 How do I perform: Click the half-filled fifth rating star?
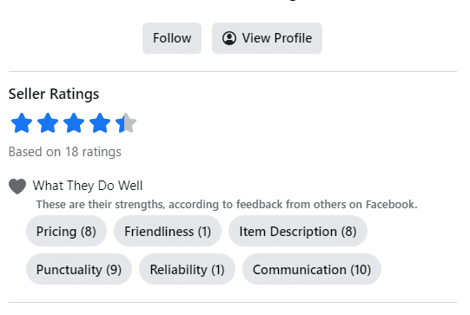pyautogui.click(x=126, y=122)
